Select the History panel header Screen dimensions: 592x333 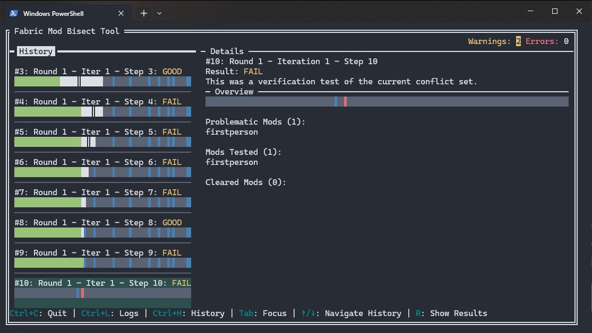pyautogui.click(x=36, y=51)
